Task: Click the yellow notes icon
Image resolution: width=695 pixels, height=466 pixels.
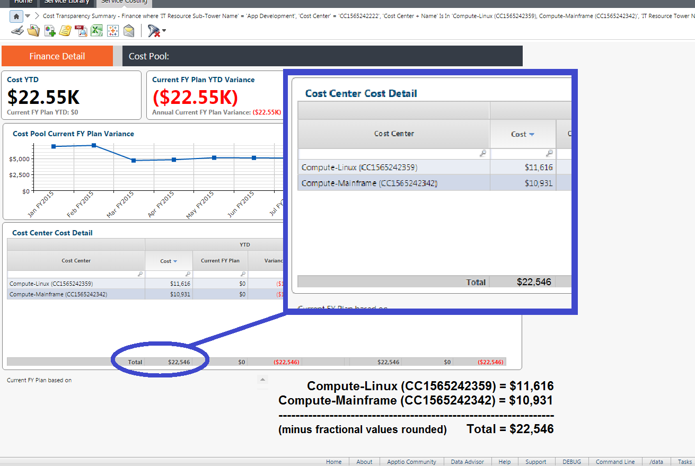Action: coord(65,31)
